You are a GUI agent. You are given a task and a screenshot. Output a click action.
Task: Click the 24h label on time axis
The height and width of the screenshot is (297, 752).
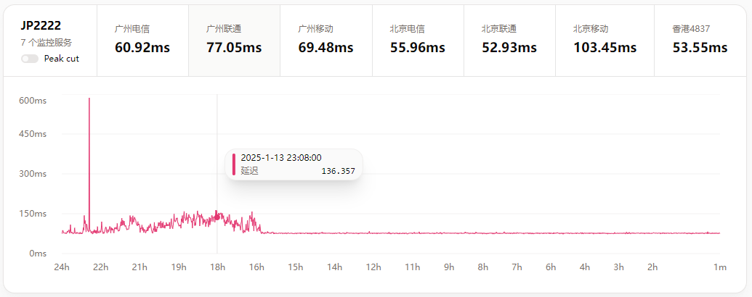62,267
